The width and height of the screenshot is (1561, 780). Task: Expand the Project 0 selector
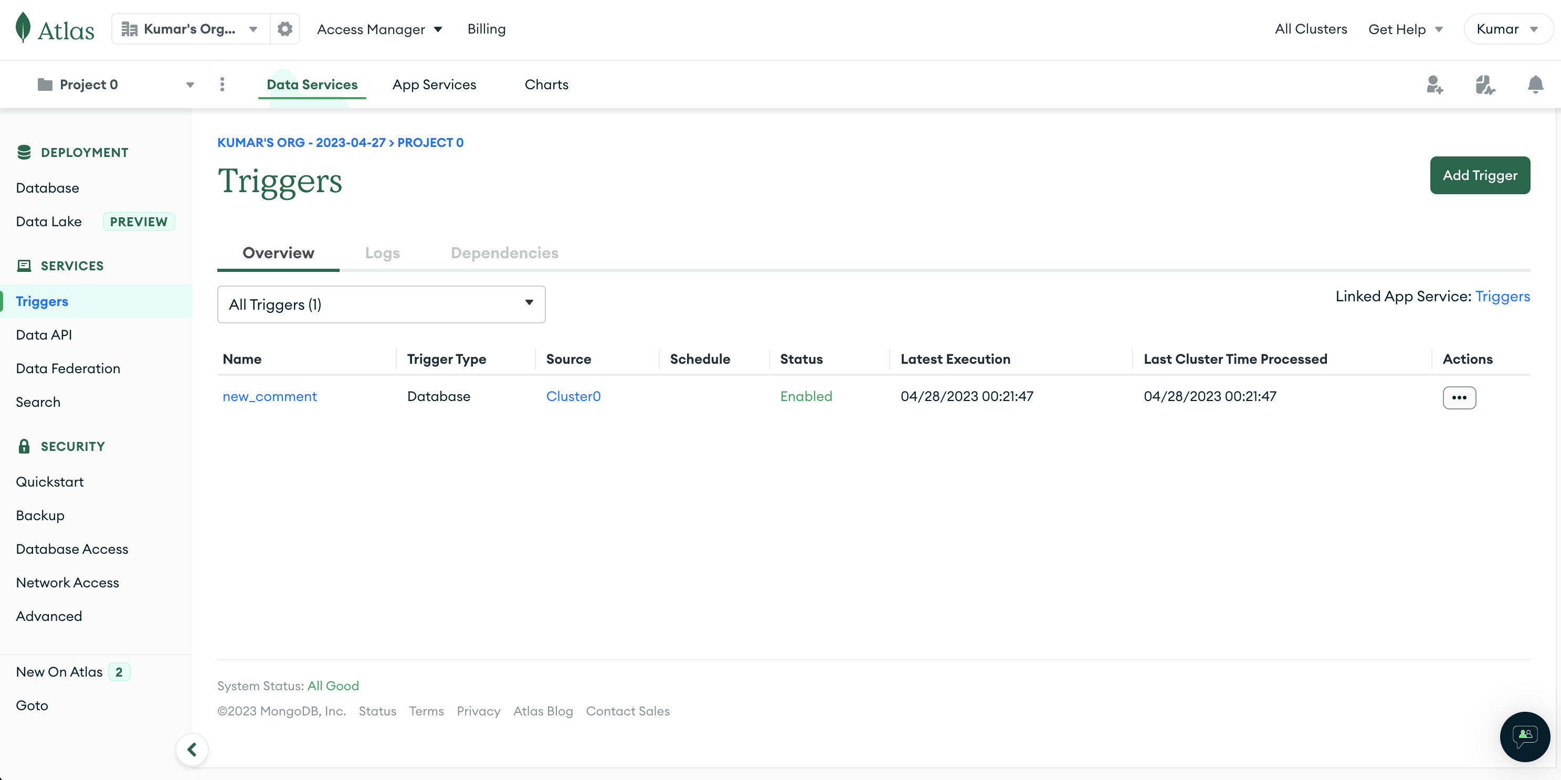(x=115, y=84)
